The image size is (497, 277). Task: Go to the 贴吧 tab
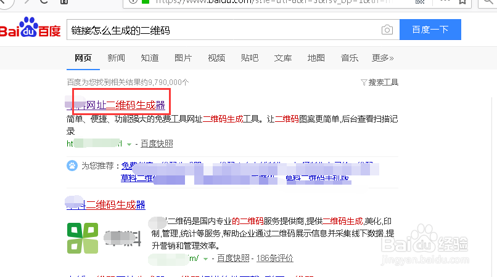tap(250, 58)
